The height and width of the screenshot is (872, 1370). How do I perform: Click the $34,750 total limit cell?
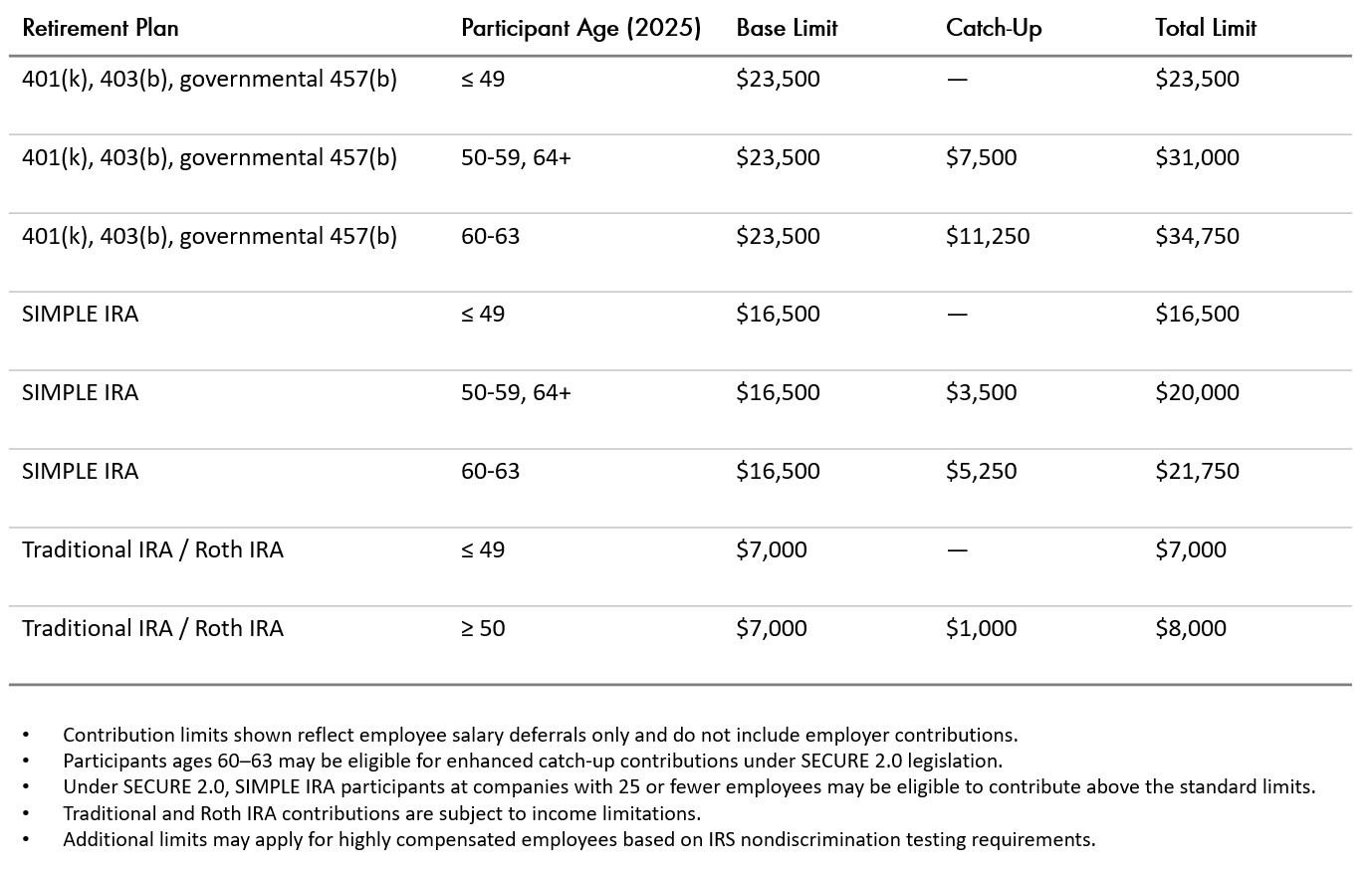click(x=1197, y=236)
